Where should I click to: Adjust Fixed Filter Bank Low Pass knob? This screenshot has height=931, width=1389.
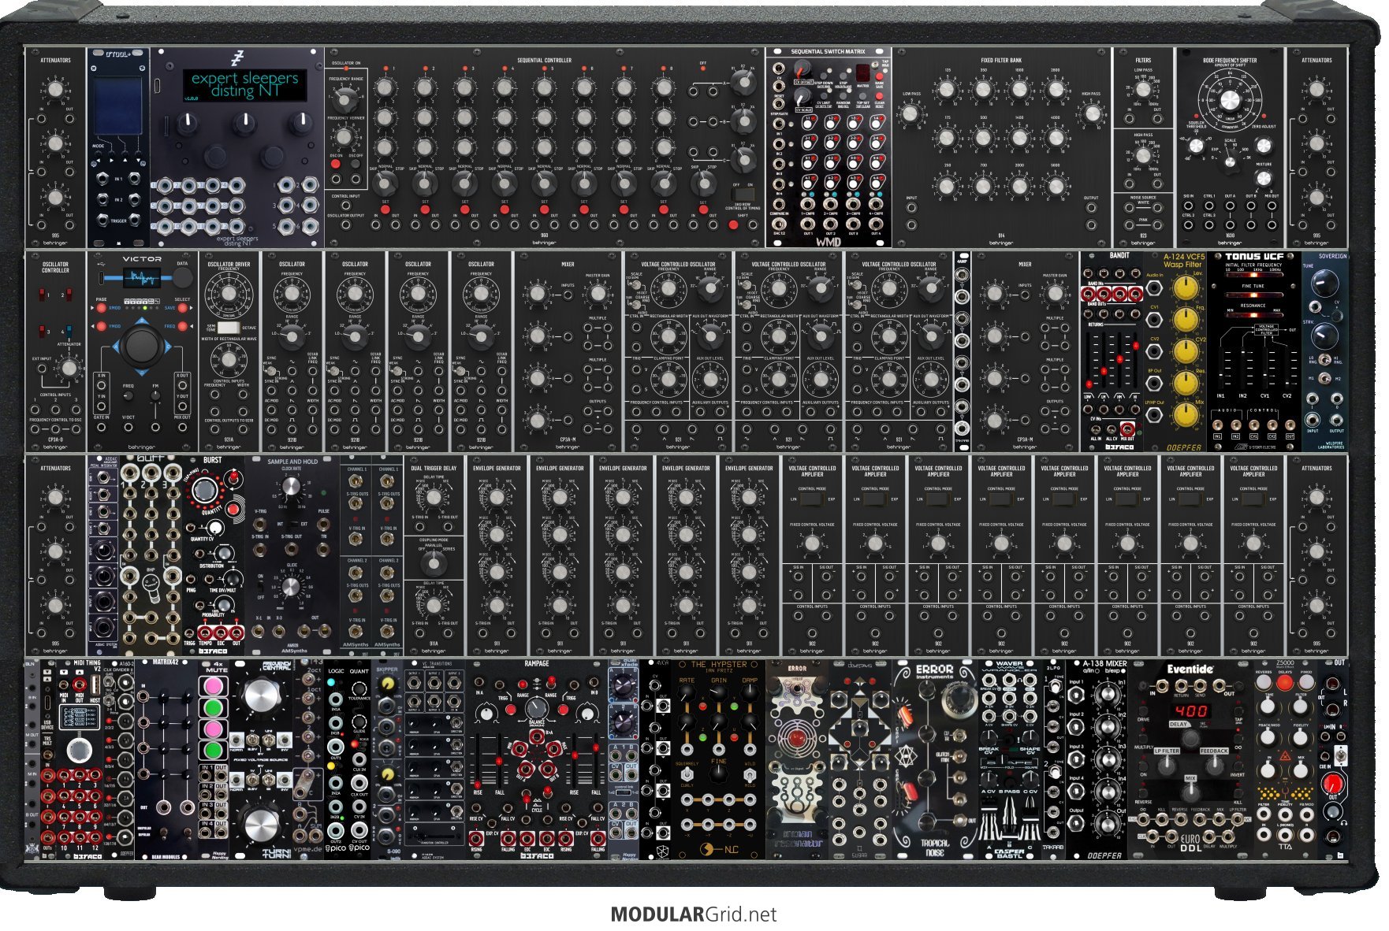pyautogui.click(x=910, y=114)
